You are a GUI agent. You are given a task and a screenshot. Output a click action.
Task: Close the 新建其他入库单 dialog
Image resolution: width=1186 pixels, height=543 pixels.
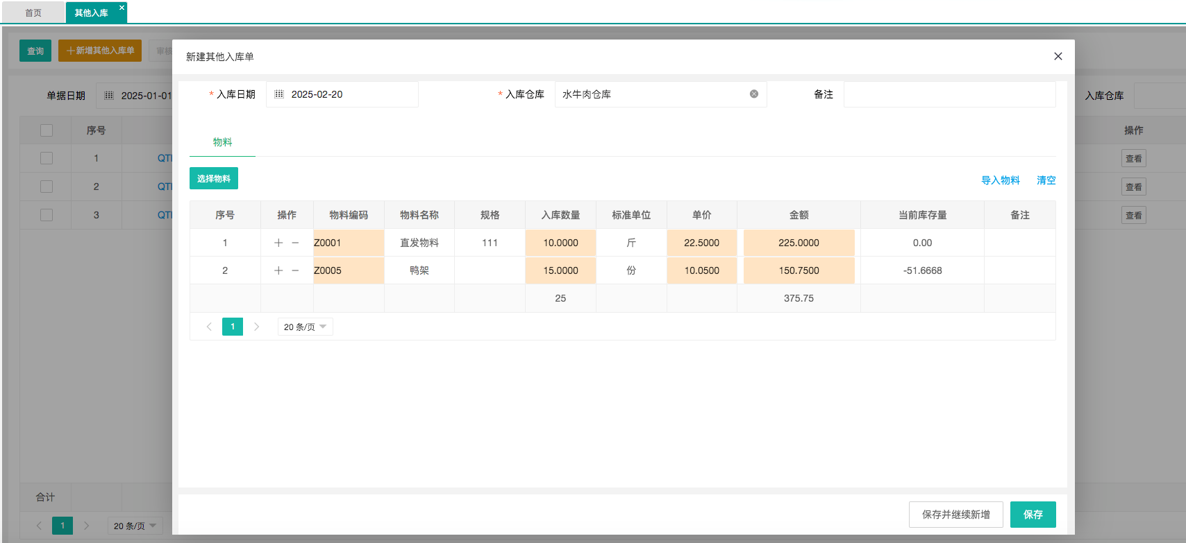point(1058,56)
